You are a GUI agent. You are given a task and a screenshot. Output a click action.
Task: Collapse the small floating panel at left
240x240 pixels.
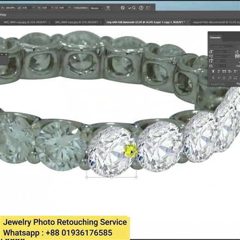click(2, 54)
